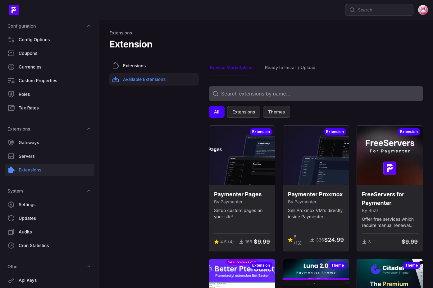Open the user avatar menu
Screen dimensions: 433x288
[423, 10]
